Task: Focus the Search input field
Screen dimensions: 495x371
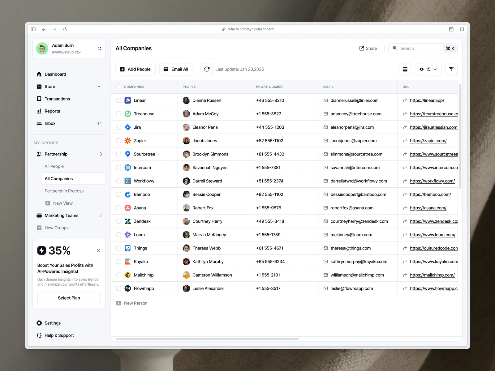Action: pos(423,49)
